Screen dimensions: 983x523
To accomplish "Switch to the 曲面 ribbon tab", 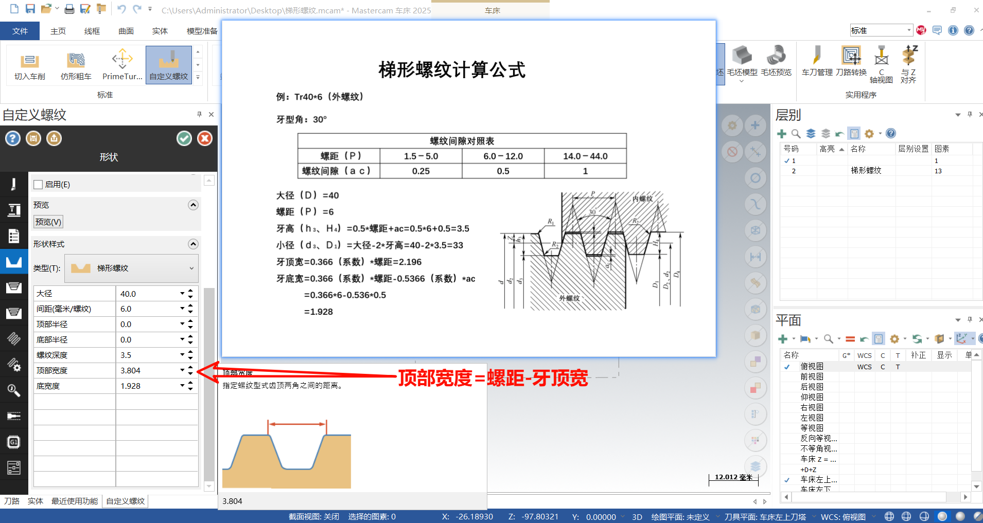I will click(x=126, y=31).
